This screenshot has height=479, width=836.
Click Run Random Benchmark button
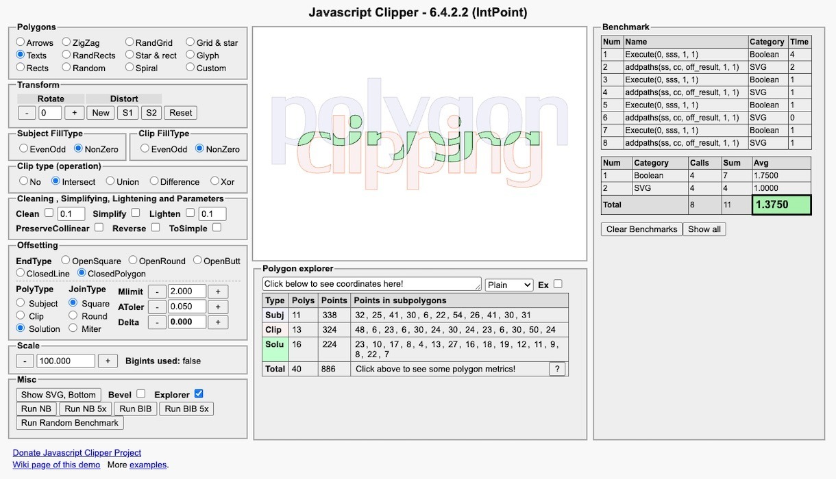[70, 423]
